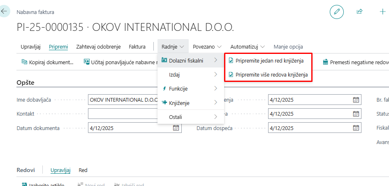Click Kopiraj dokument toolbar action
Screen dimensions: 389x186
47,63
